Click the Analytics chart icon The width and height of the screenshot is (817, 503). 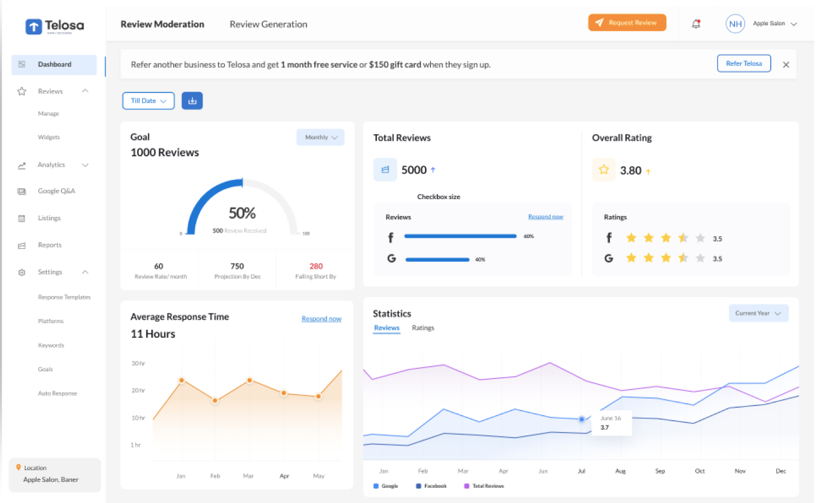[x=22, y=165]
